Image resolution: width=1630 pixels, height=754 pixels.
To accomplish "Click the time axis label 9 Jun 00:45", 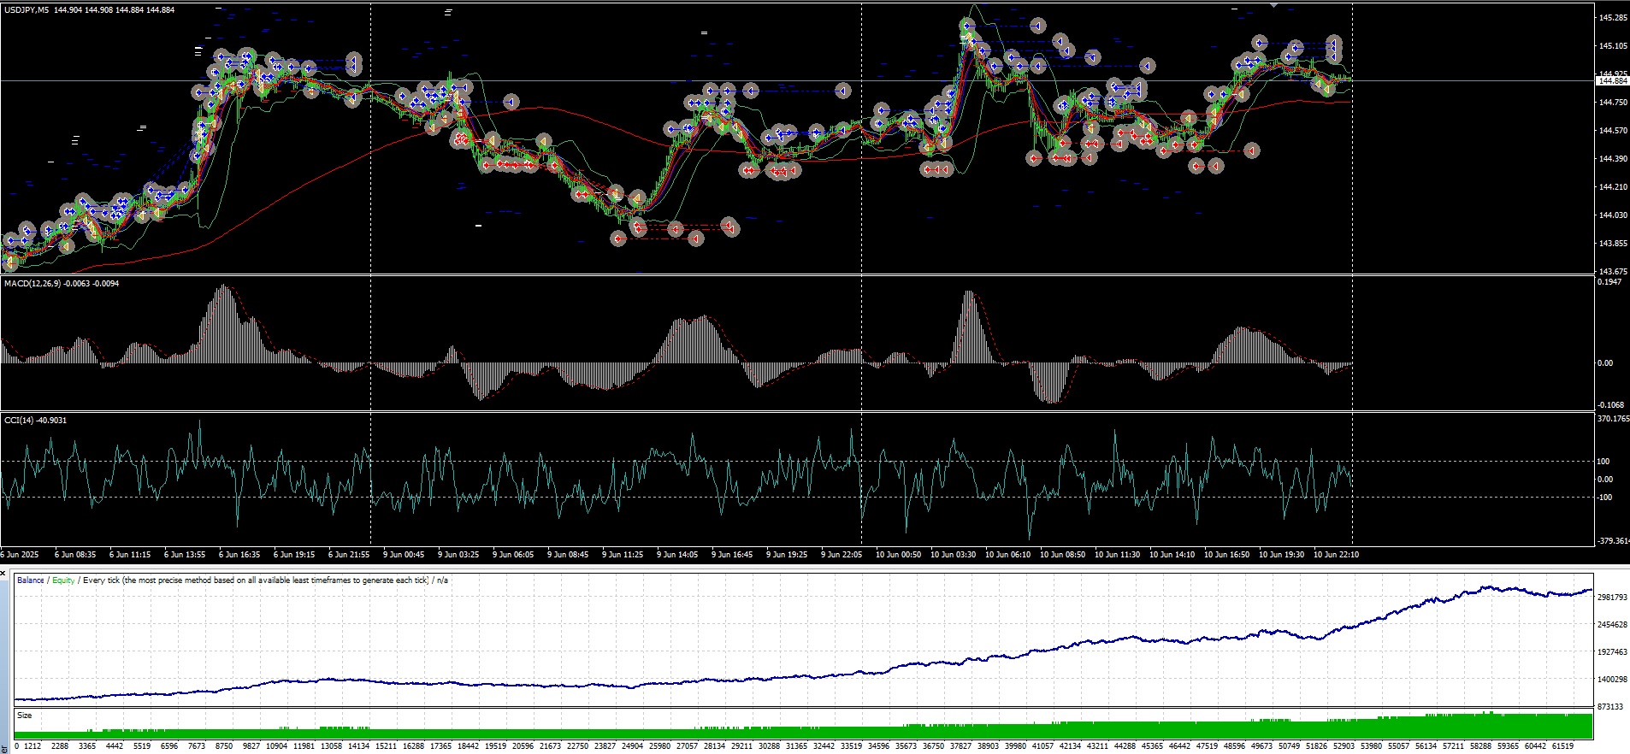I will [x=404, y=555].
